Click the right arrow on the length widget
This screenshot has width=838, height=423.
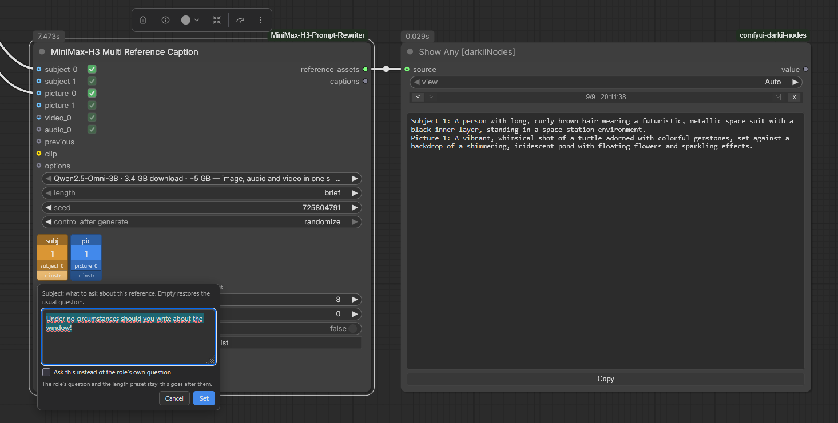click(355, 193)
